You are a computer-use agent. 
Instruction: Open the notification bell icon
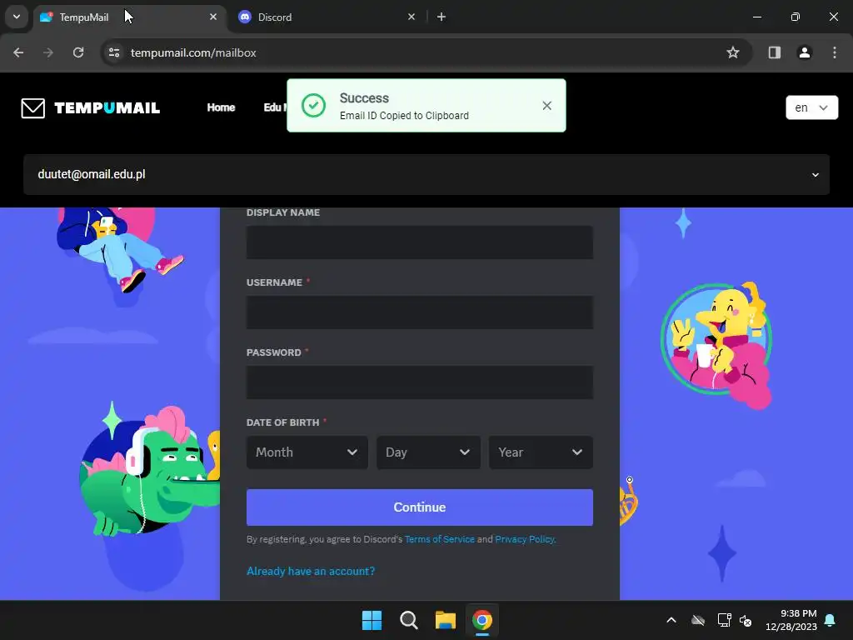coord(831,620)
